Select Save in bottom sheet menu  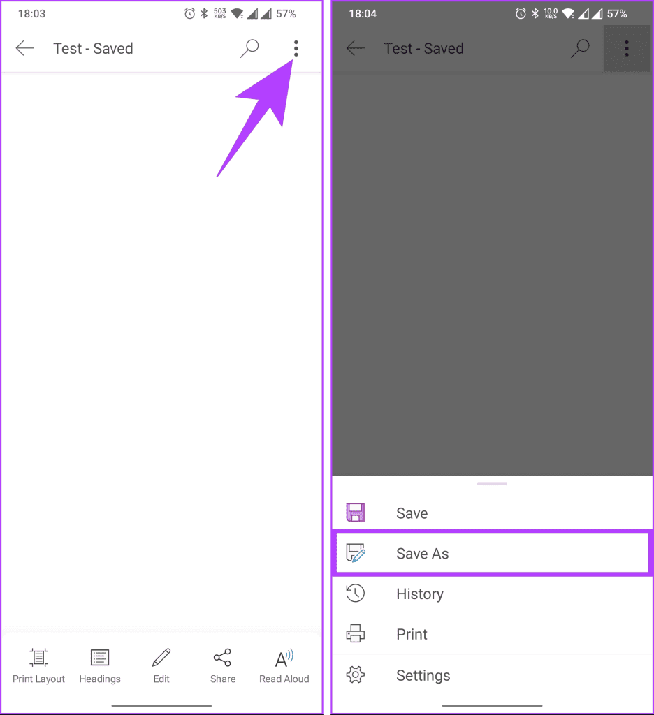[492, 513]
